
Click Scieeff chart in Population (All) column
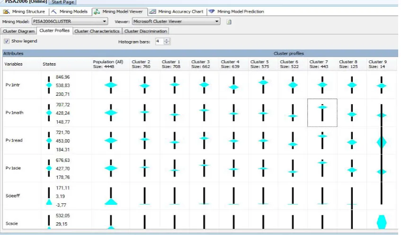(x=111, y=196)
